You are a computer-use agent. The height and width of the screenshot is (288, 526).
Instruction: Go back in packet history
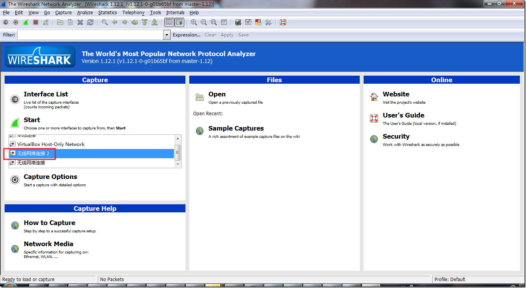[x=115, y=22]
